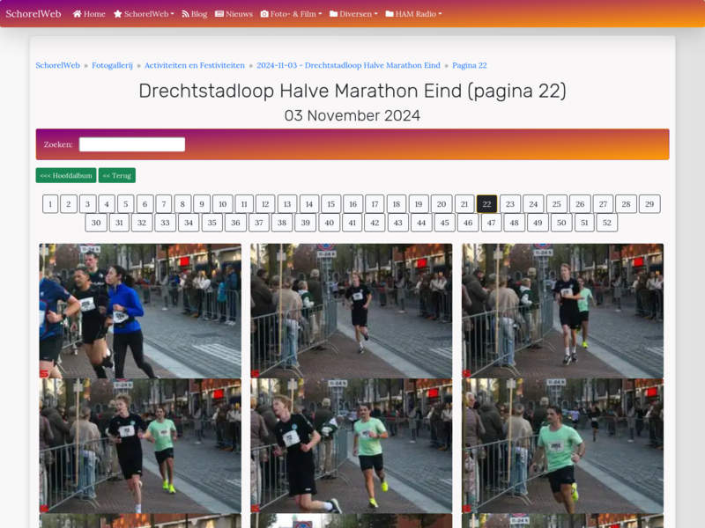Open the SchorelWeb breadcrumb link

coord(57,65)
